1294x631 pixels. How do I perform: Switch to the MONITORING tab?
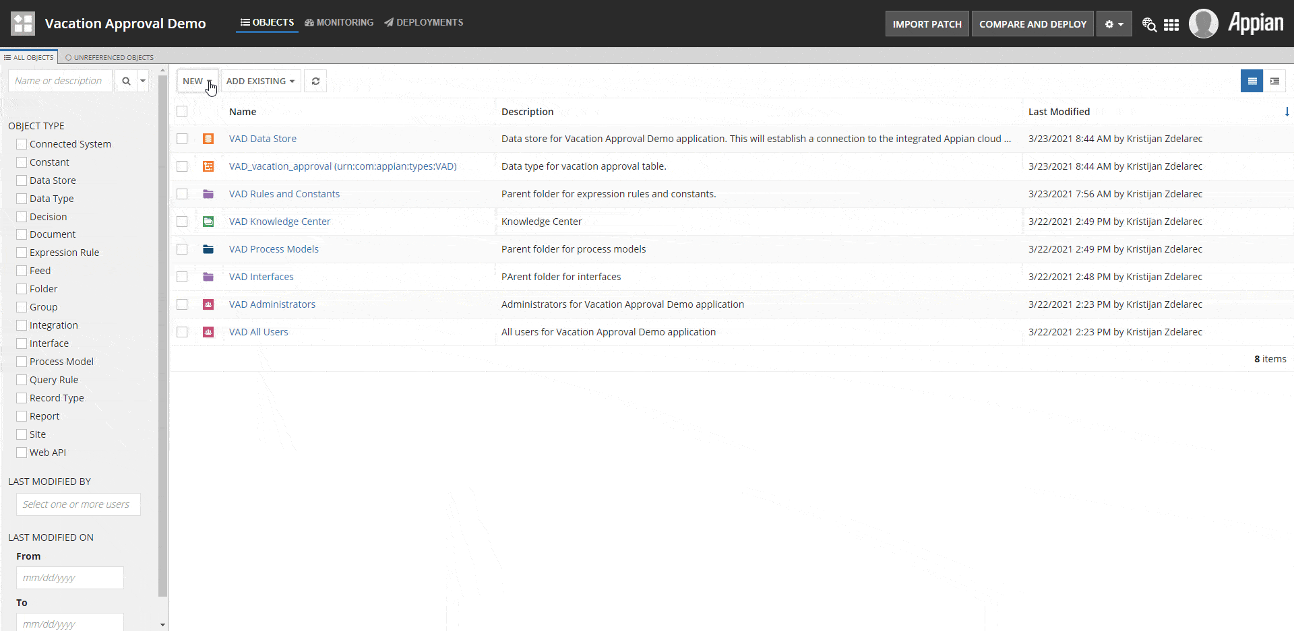[339, 22]
